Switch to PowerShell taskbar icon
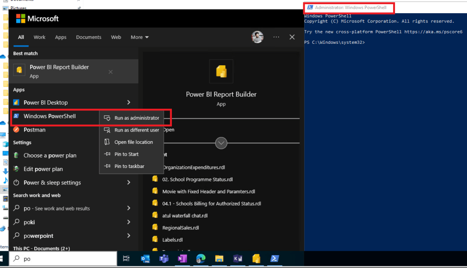The width and height of the screenshot is (467, 268). (x=275, y=258)
